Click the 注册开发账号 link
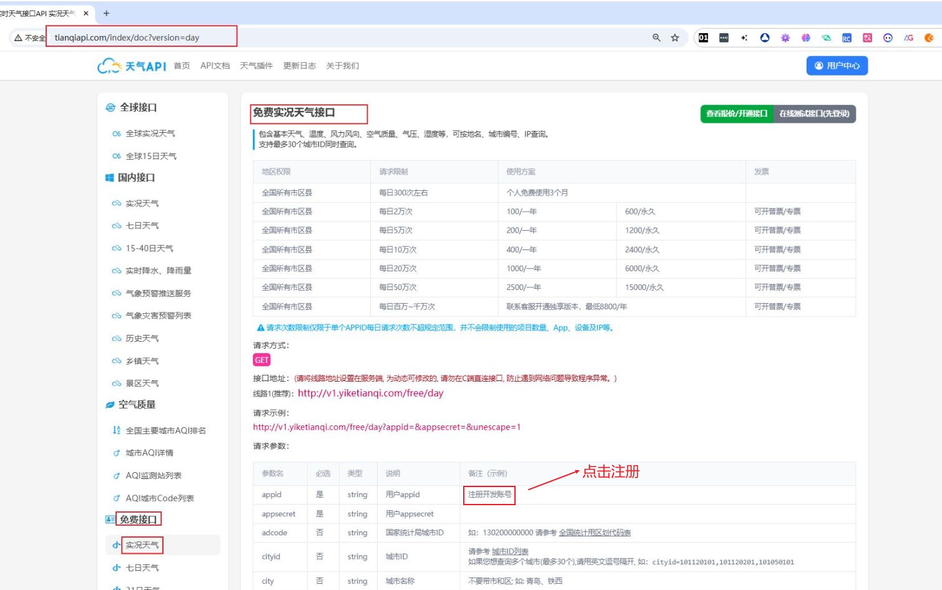Screen dimensions: 942x590 (489, 495)
